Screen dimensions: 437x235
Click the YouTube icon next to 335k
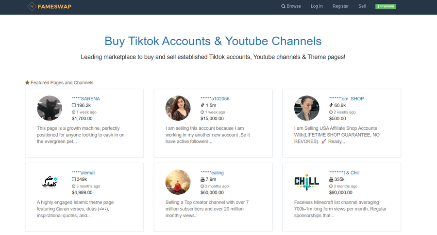(x=331, y=179)
